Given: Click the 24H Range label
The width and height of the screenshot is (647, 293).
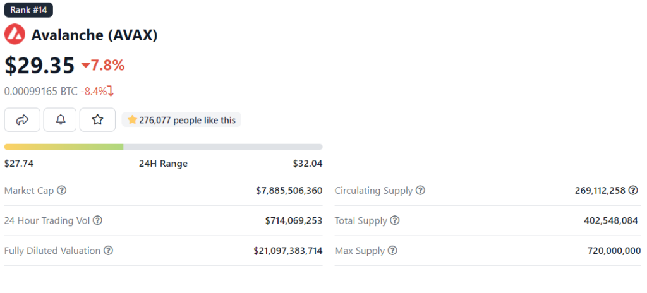Looking at the screenshot, I should tap(164, 164).
